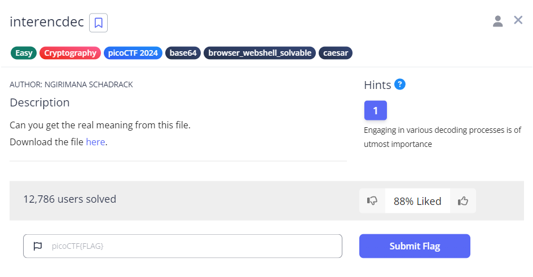Focus the picoCTF{FLAG} input field

click(192, 246)
